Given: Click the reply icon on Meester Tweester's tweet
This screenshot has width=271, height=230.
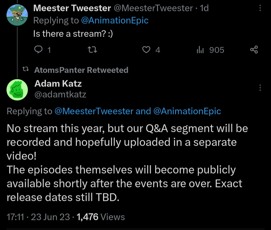Looking at the screenshot, I should click(x=38, y=50).
